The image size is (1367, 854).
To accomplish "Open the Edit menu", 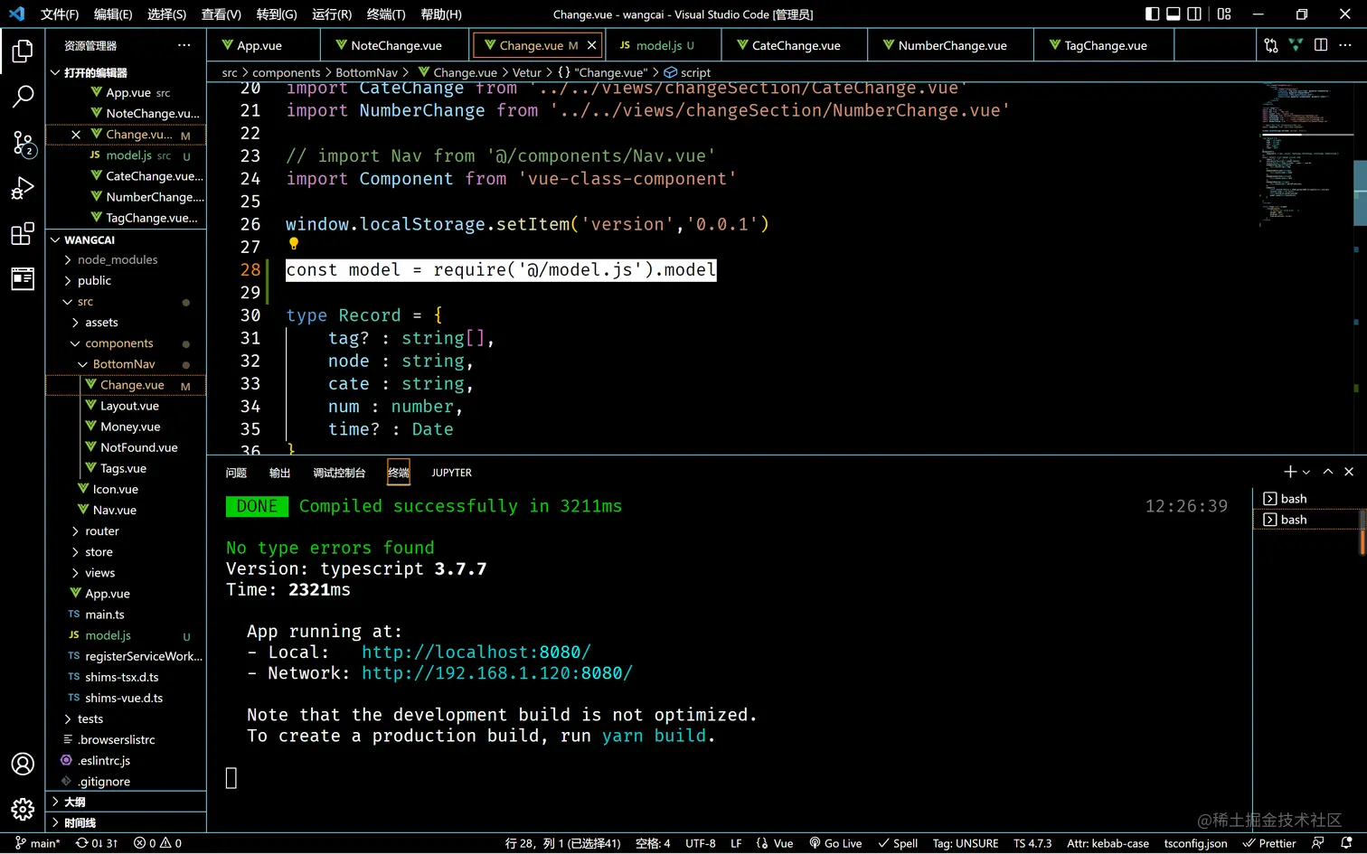I will tap(113, 14).
